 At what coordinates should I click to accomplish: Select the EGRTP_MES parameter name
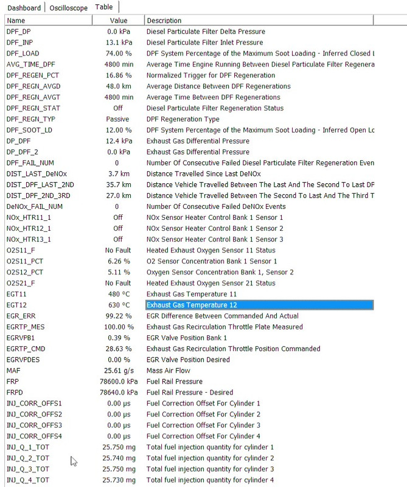(26, 327)
